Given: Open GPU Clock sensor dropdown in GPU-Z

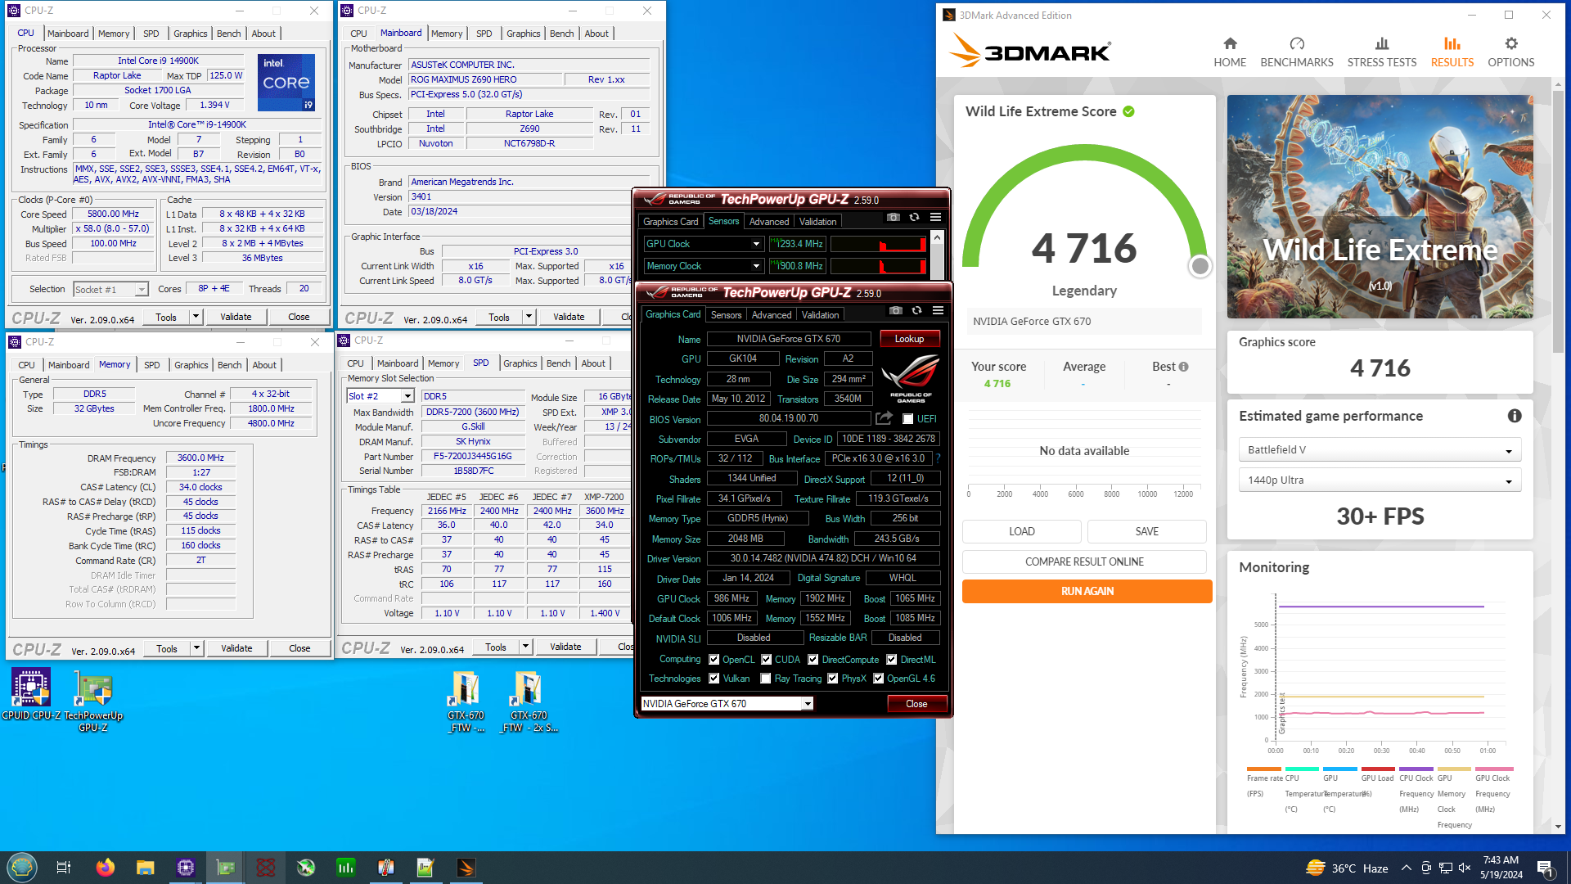Looking at the screenshot, I should click(x=756, y=244).
